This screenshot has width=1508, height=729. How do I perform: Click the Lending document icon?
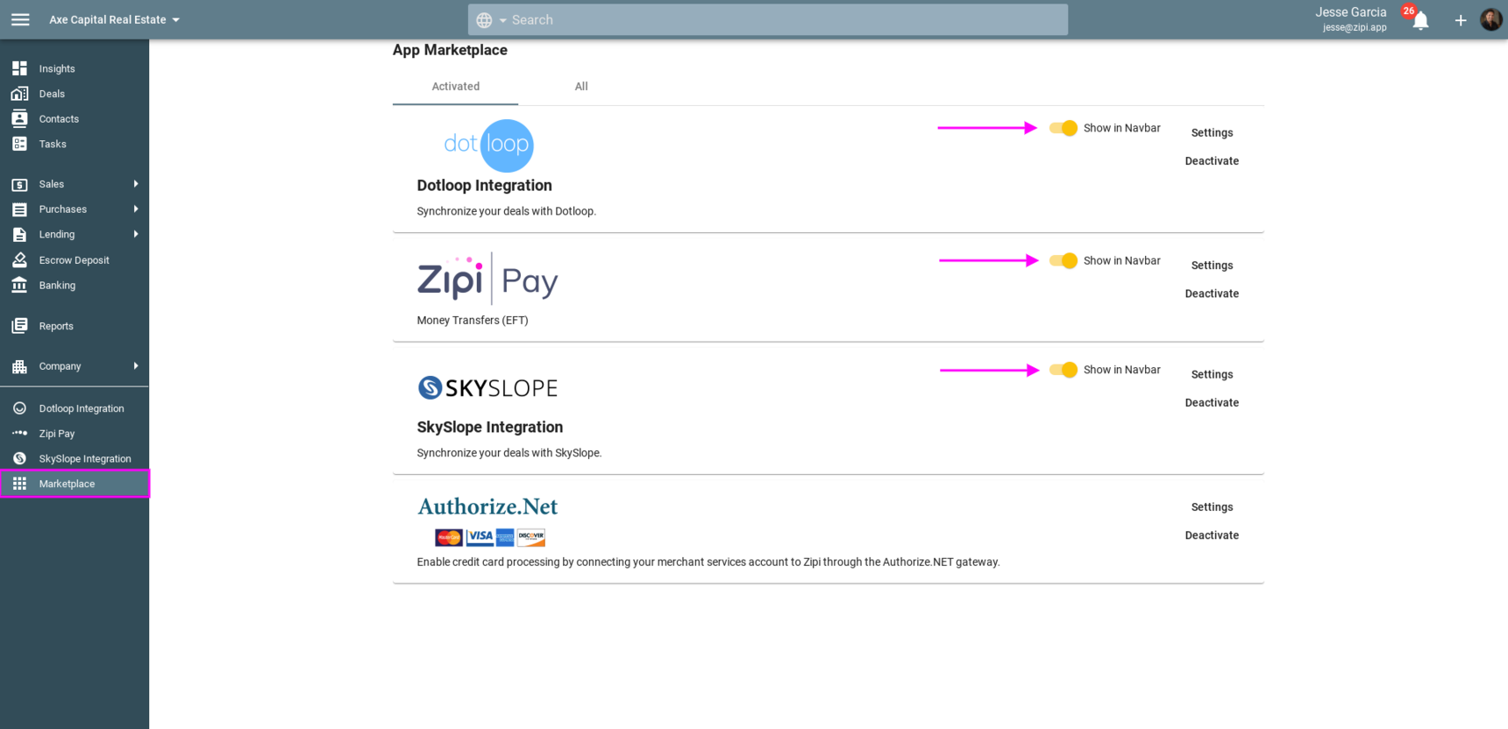click(x=19, y=235)
